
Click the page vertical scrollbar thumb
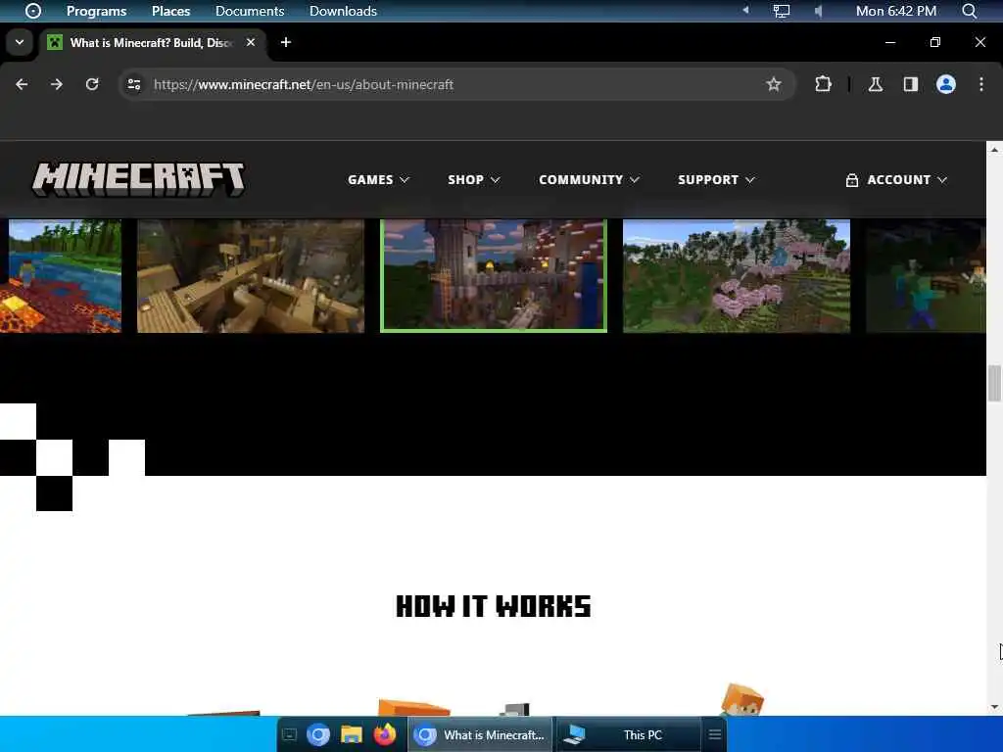point(994,383)
